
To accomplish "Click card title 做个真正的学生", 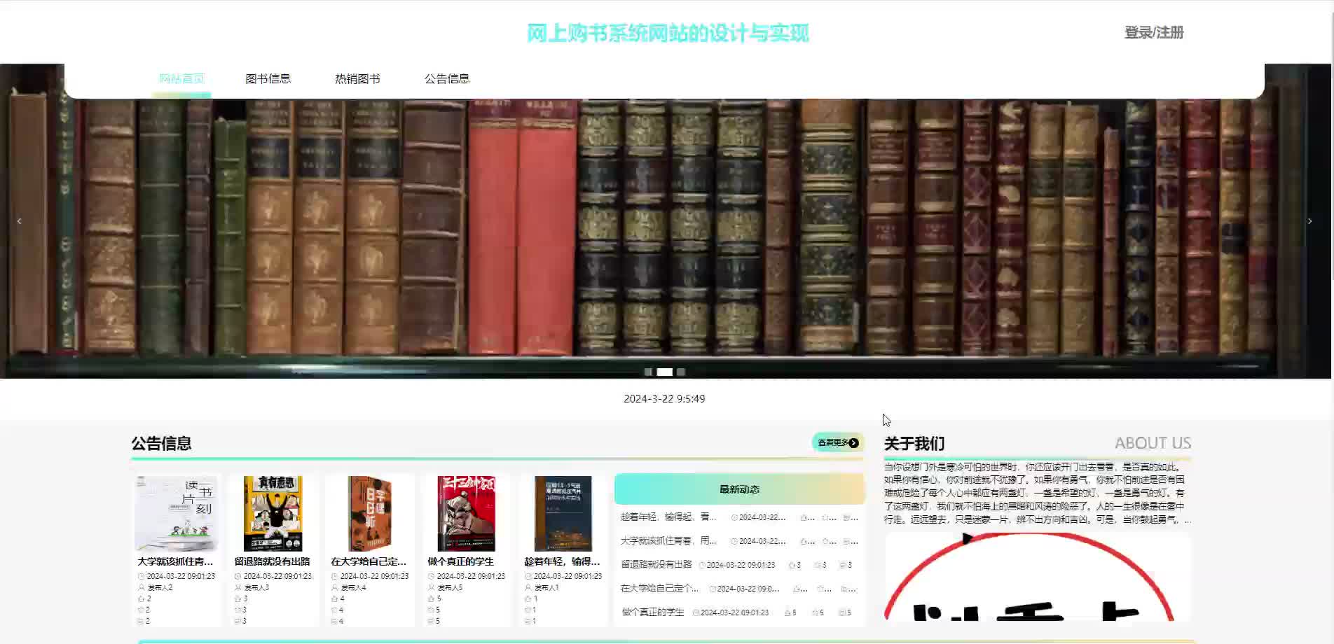I will coord(461,561).
